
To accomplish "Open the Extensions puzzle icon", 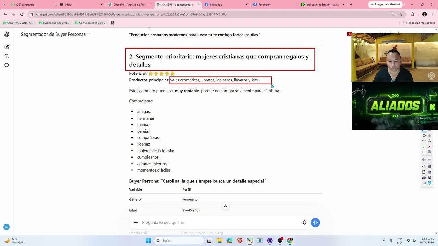I will (x=412, y=14).
